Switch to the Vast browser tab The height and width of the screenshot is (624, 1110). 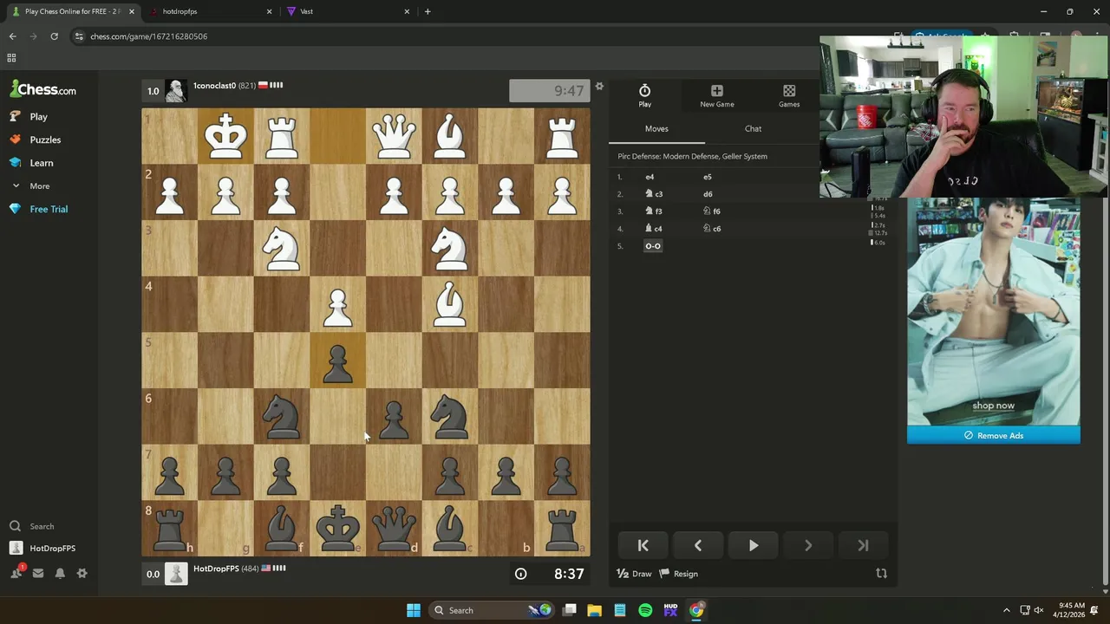(x=349, y=11)
